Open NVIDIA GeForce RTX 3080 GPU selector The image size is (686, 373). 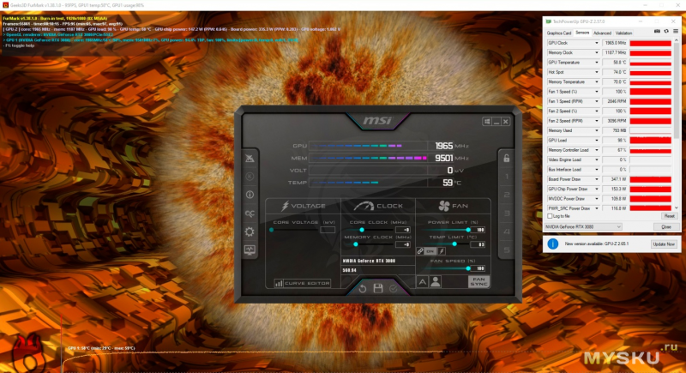click(583, 227)
